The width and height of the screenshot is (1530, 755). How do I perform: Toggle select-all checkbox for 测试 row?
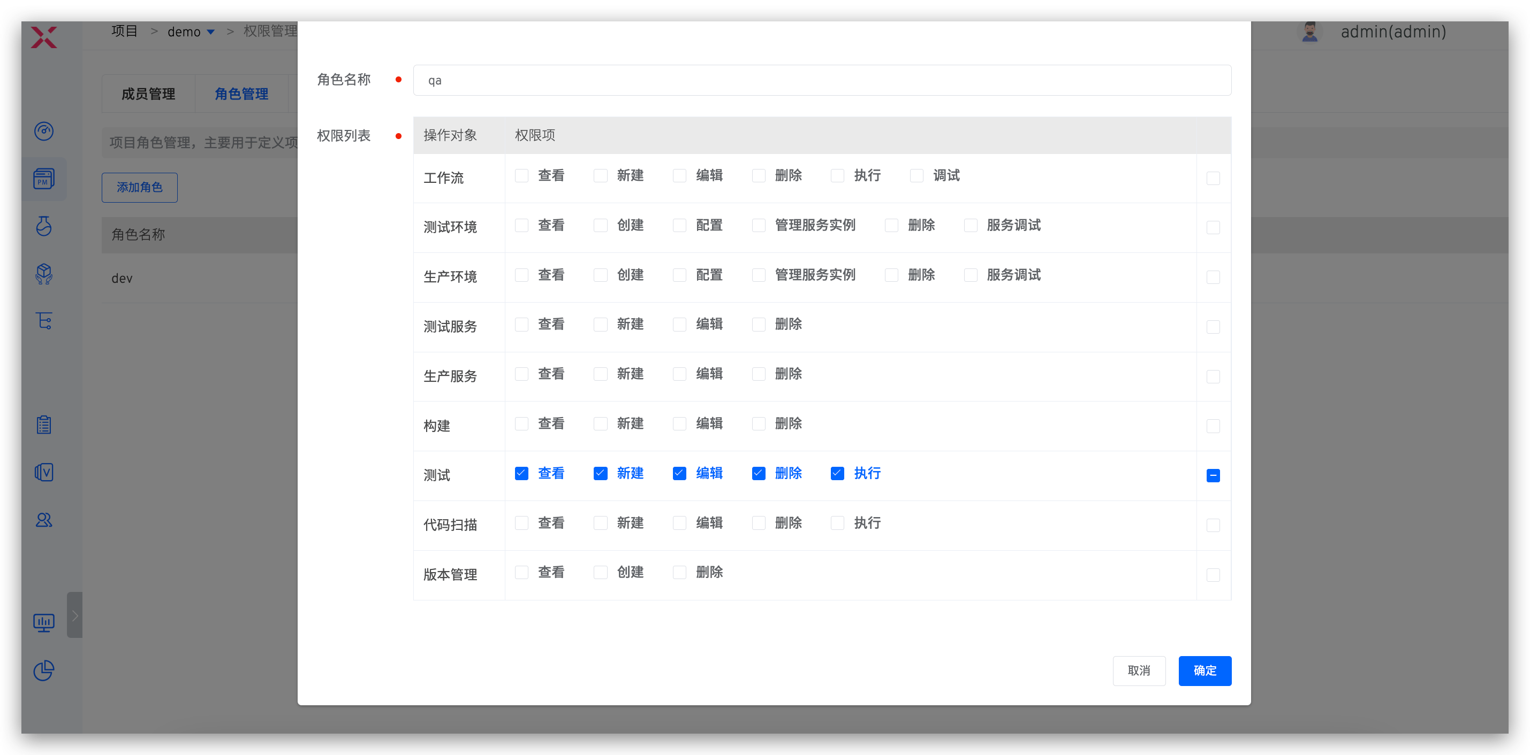click(1214, 476)
